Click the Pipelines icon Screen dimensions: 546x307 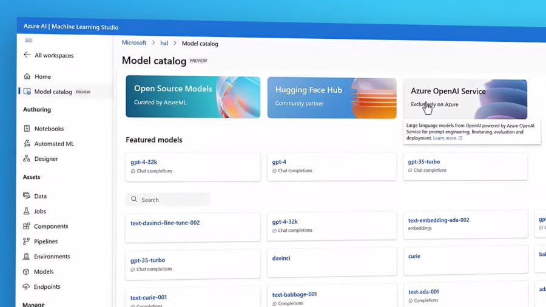[26, 241]
